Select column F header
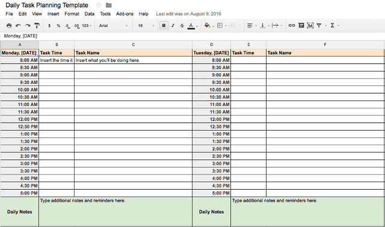This screenshot has width=385, height=227. (325, 45)
